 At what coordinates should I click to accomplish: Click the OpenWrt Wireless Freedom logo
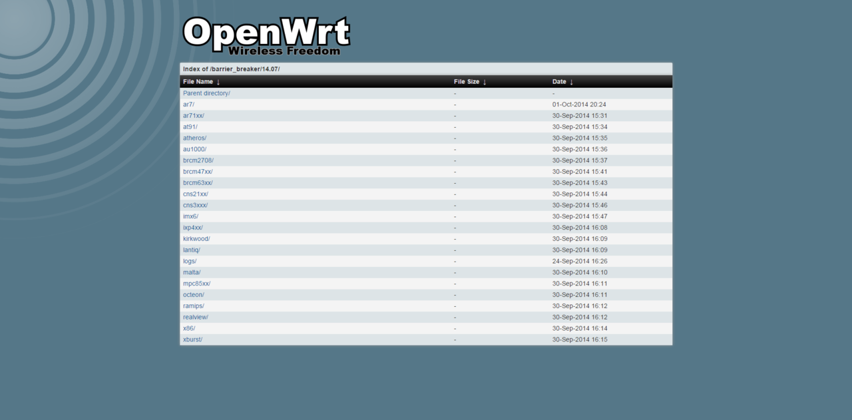click(266, 36)
